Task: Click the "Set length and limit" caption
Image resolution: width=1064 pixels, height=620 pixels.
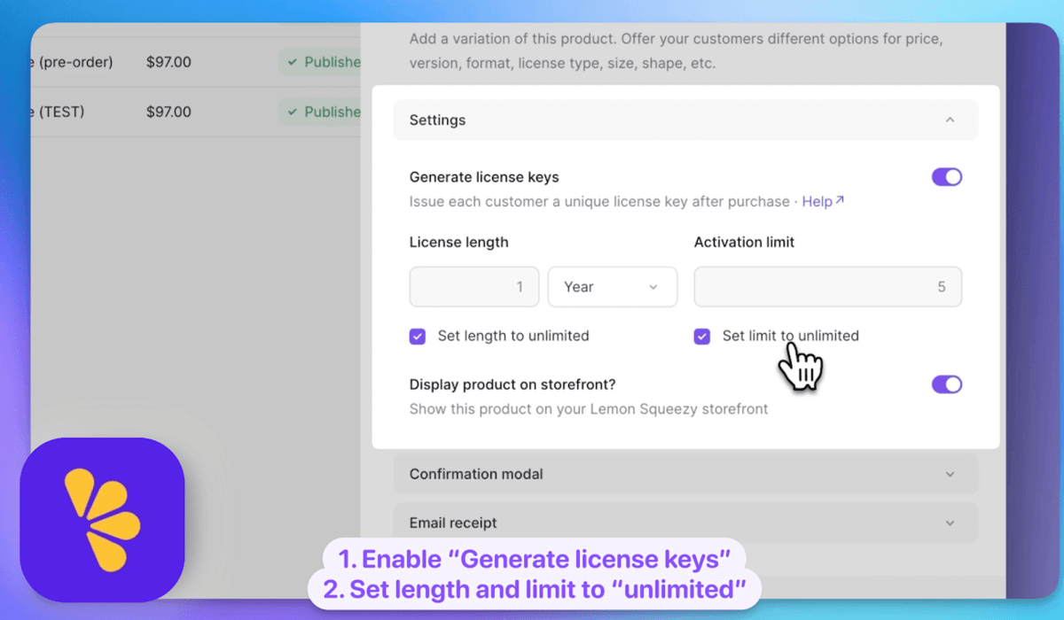Action: (535, 589)
